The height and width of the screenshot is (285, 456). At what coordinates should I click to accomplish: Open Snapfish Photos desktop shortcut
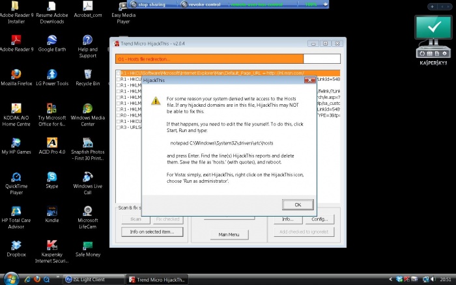pos(87,149)
